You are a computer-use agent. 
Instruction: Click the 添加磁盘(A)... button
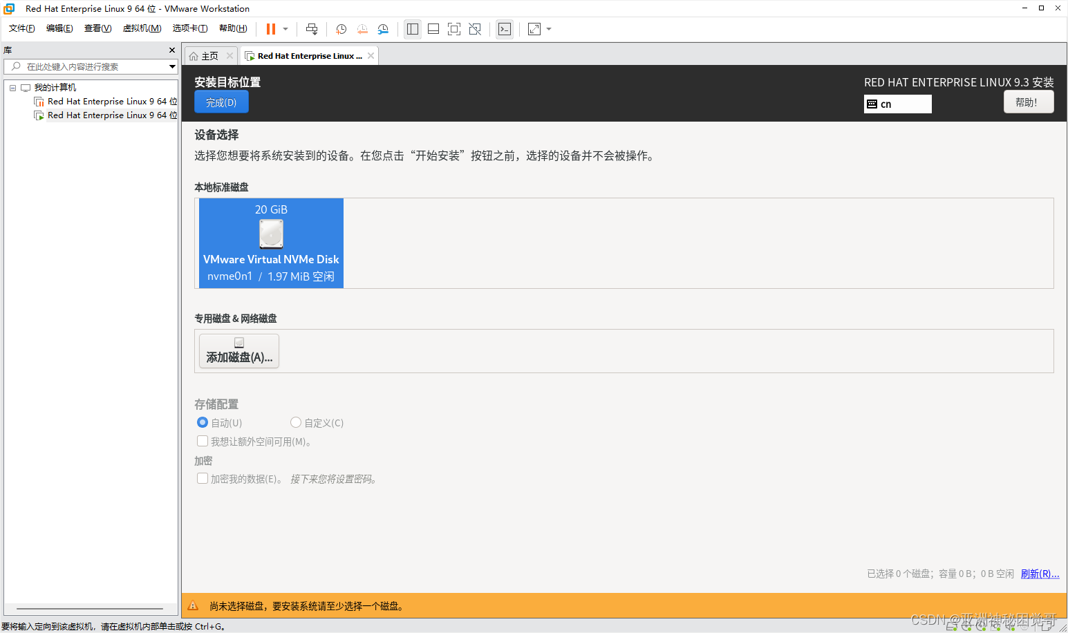239,351
